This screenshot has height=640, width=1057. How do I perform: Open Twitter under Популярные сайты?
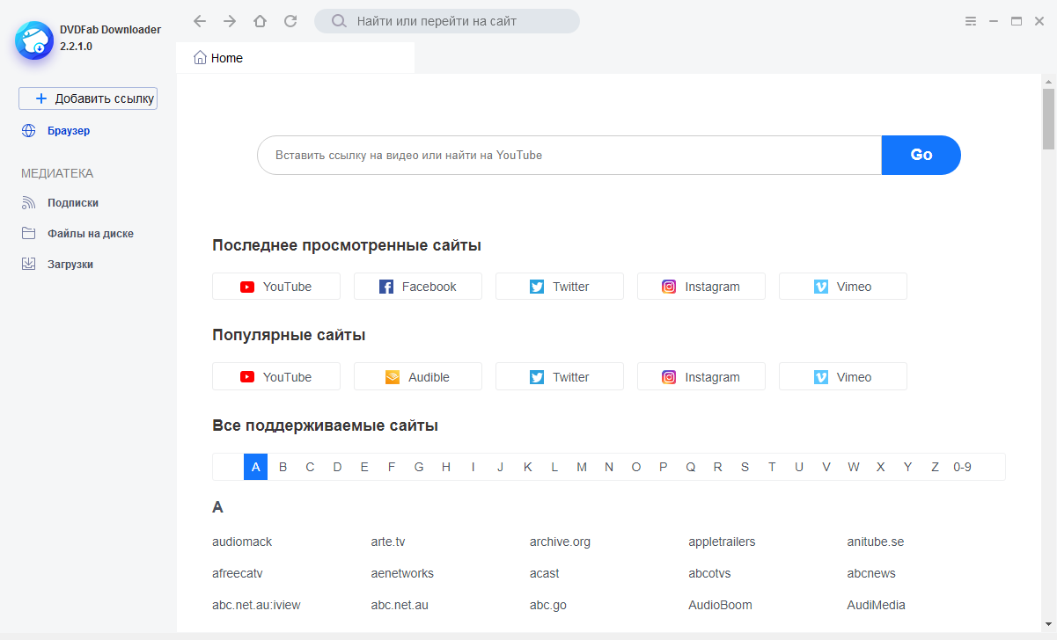pos(560,377)
